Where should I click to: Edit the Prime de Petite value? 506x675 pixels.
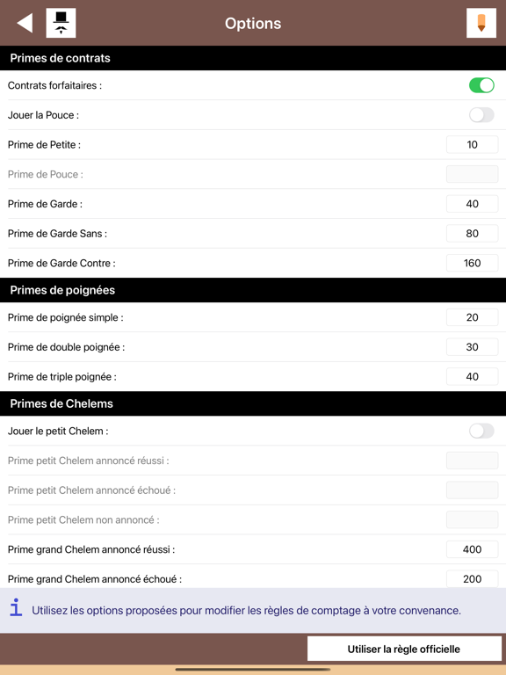[x=472, y=145]
